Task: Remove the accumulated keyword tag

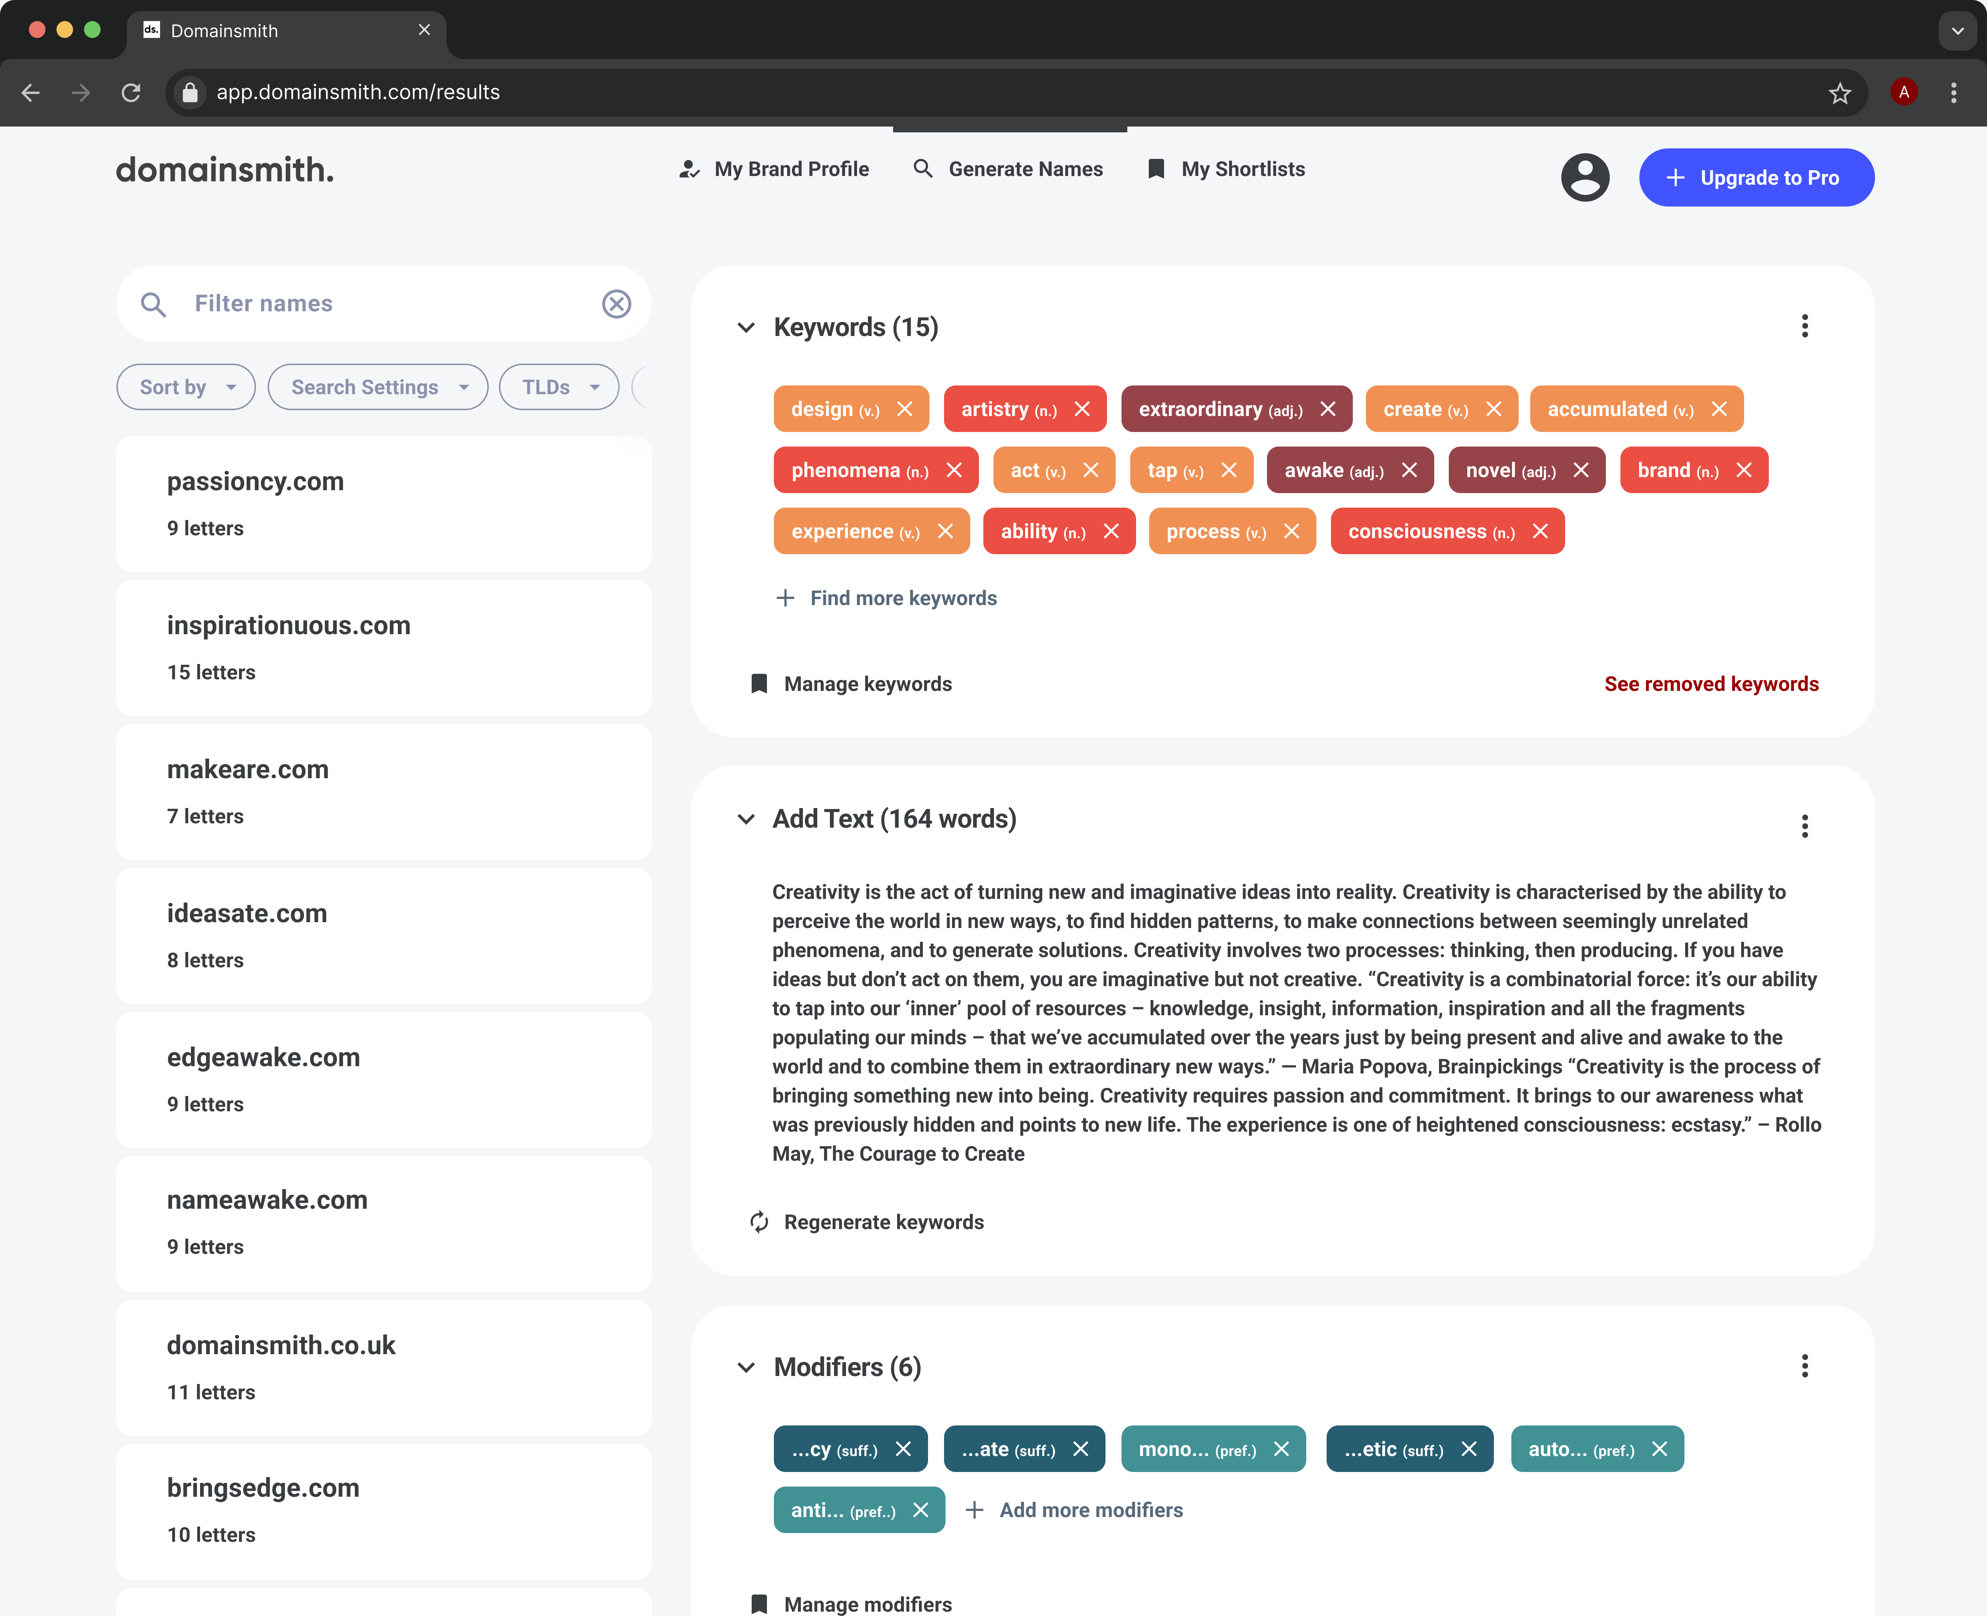Action: [x=1719, y=409]
